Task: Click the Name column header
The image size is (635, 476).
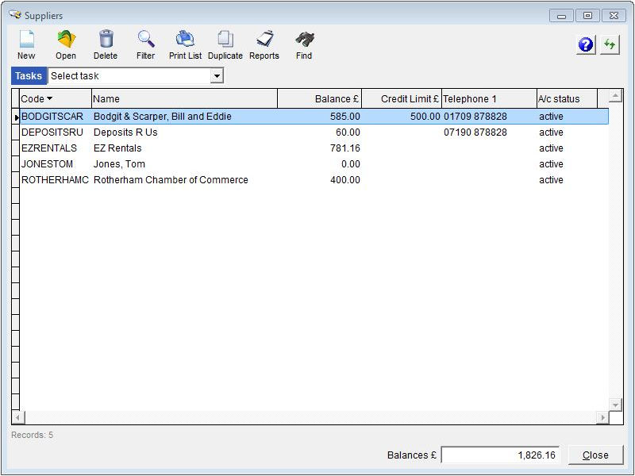Action: 185,98
